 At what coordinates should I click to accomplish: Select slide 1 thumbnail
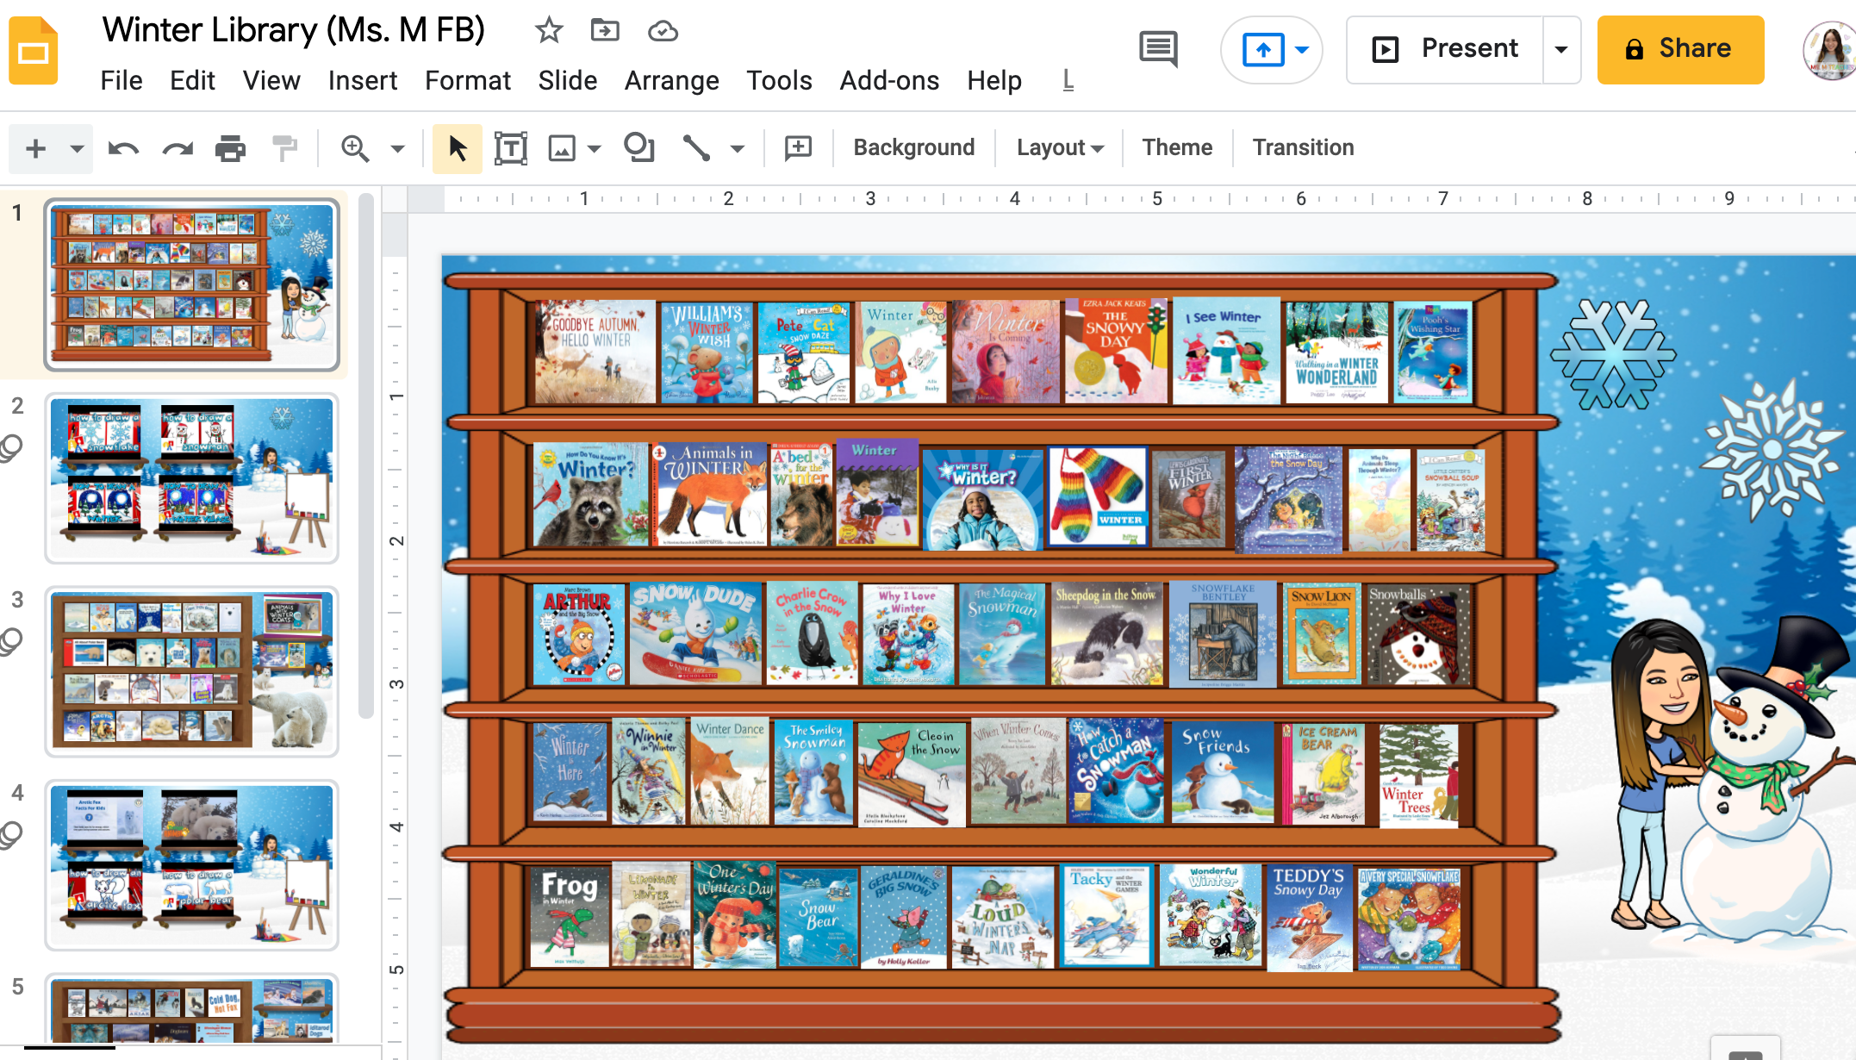(192, 285)
